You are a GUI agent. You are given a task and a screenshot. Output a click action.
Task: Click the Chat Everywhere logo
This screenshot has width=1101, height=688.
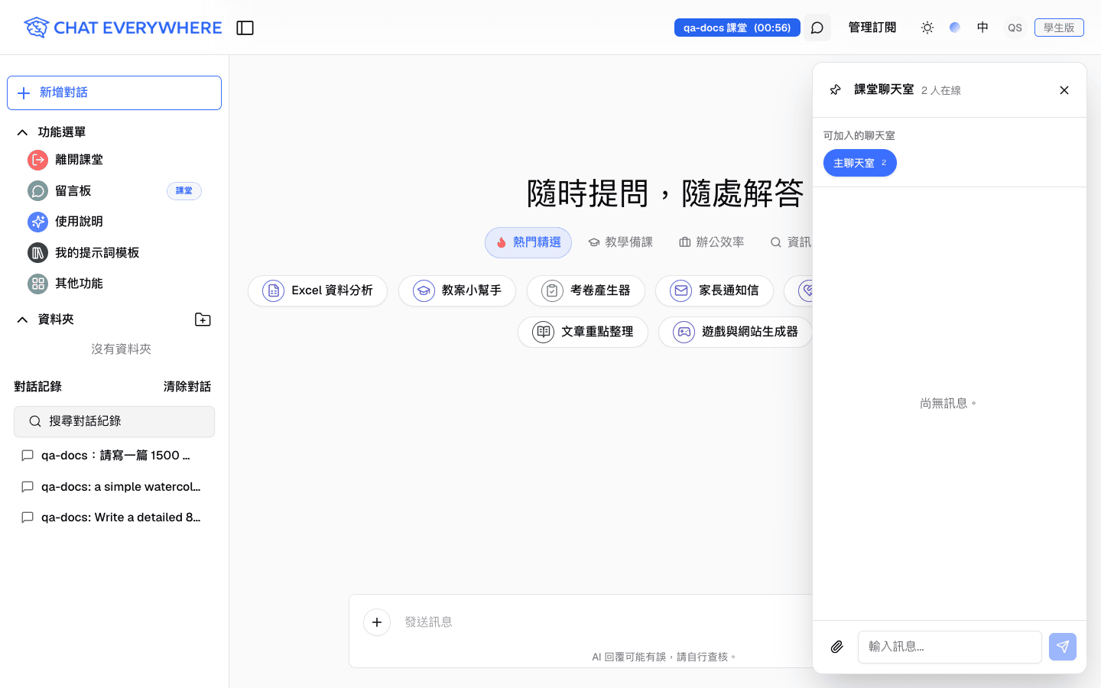coord(122,28)
